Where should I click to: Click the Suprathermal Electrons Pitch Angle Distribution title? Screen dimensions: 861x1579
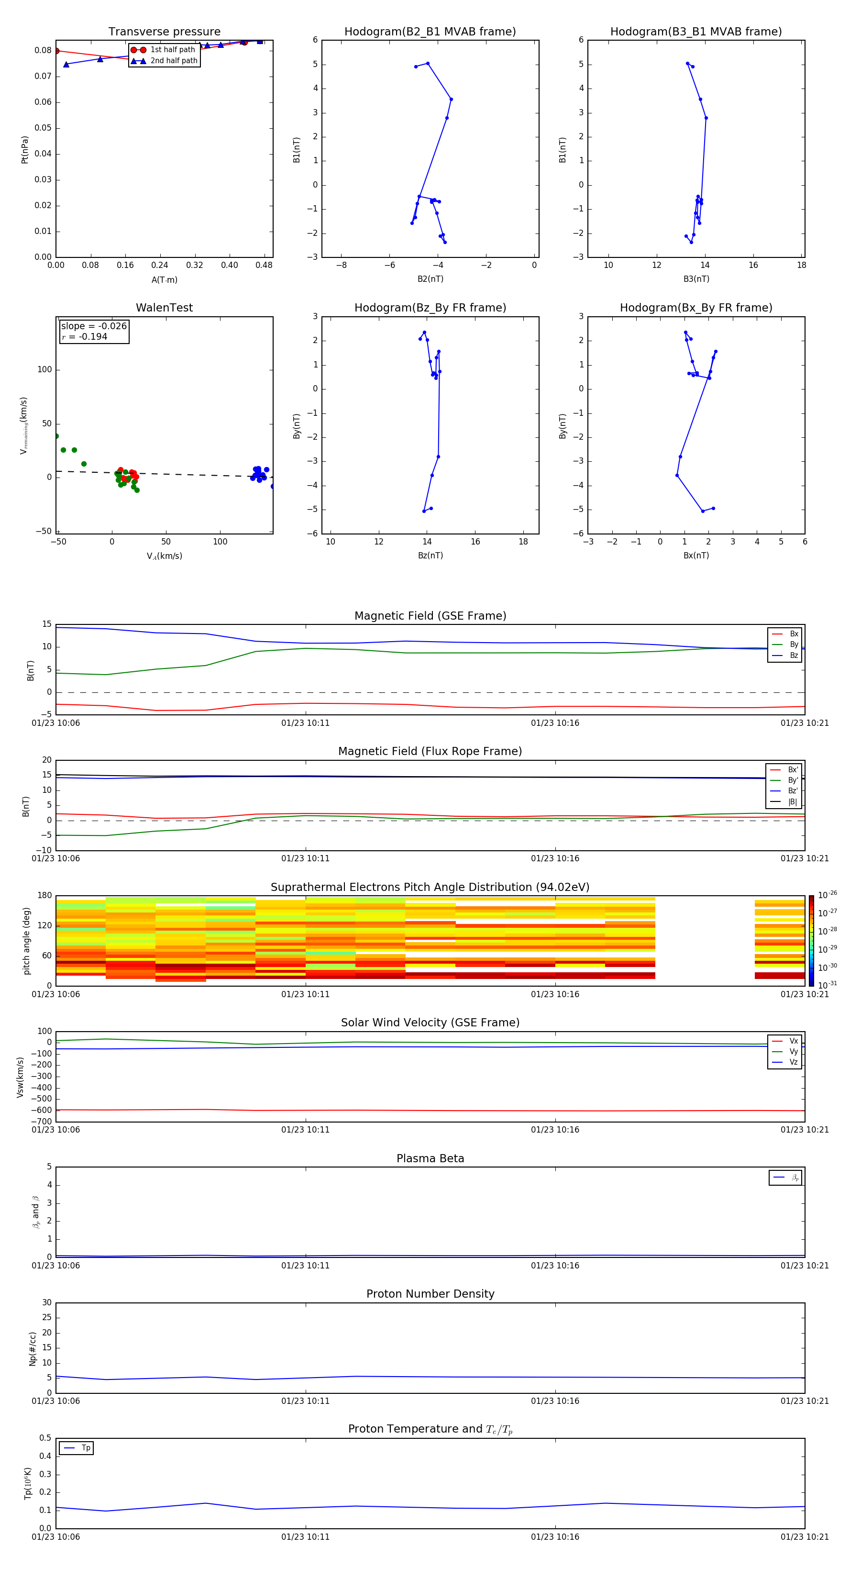click(430, 888)
